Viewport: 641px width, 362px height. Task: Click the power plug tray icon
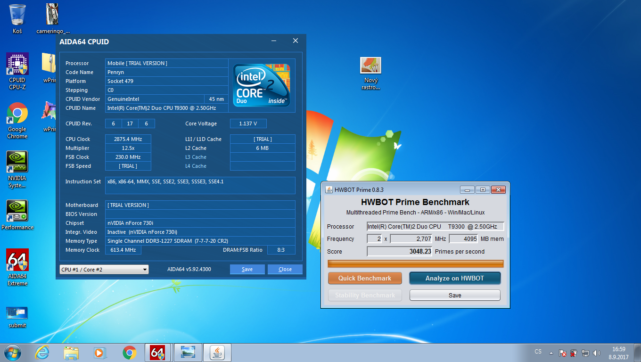point(574,353)
